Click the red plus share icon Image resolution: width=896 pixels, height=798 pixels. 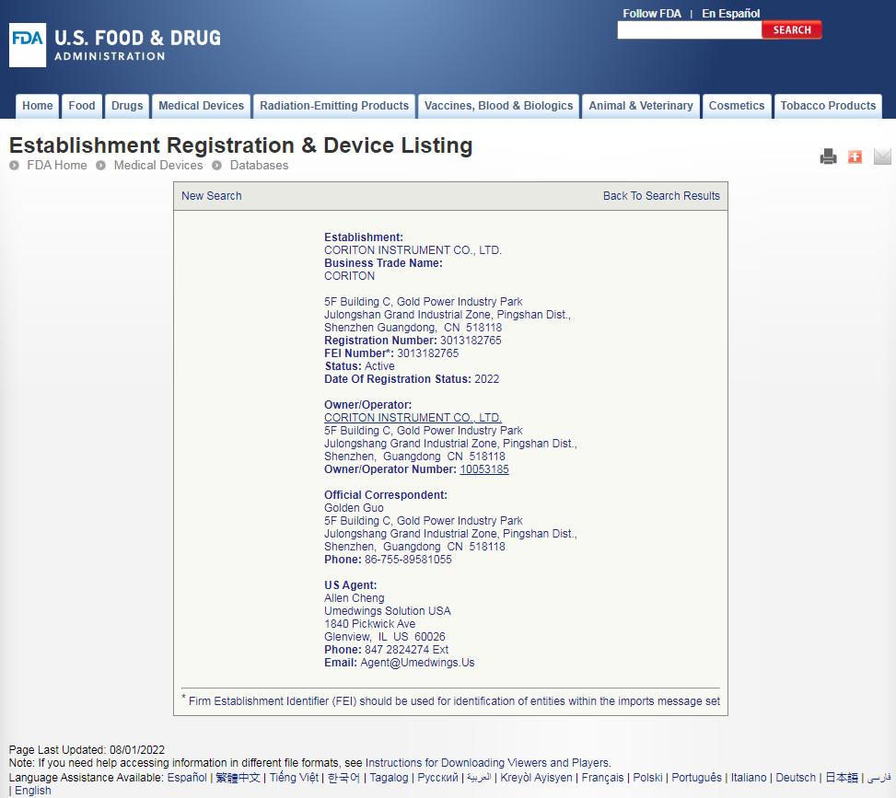[855, 156]
